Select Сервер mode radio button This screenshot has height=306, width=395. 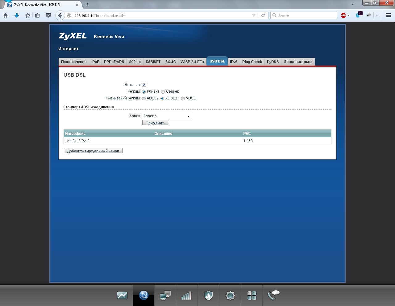(x=163, y=92)
